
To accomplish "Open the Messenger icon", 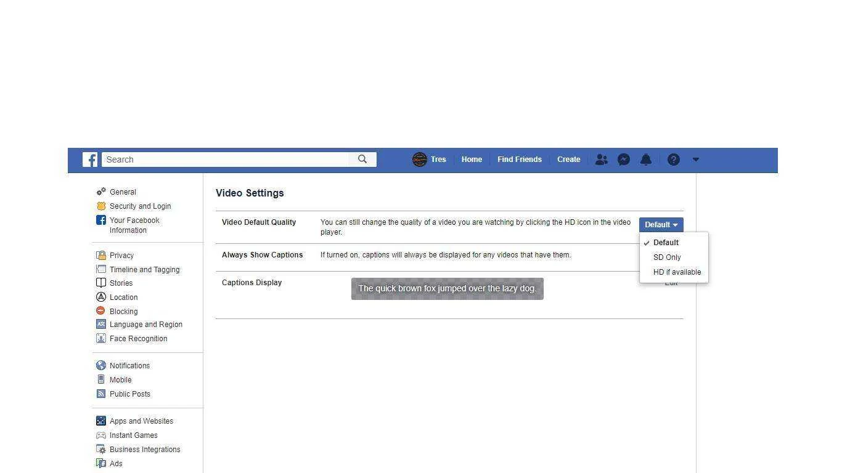I will (x=624, y=160).
